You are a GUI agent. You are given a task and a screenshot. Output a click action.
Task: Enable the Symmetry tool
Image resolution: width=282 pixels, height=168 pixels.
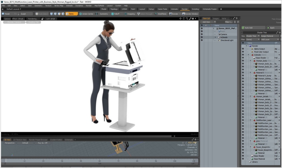103,14
